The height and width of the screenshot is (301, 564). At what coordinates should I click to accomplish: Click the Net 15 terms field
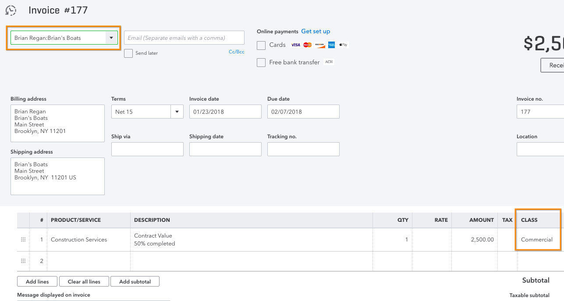[141, 112]
